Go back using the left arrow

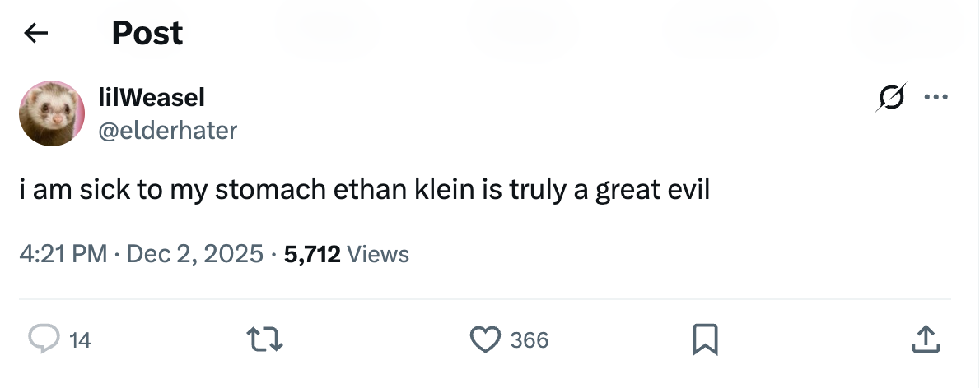(x=35, y=33)
